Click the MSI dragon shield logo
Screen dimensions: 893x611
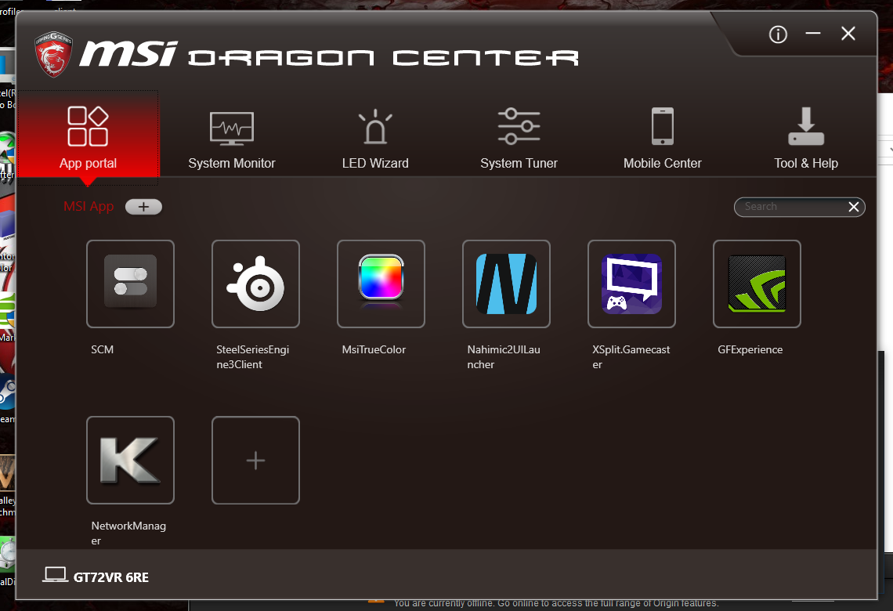[x=53, y=54]
